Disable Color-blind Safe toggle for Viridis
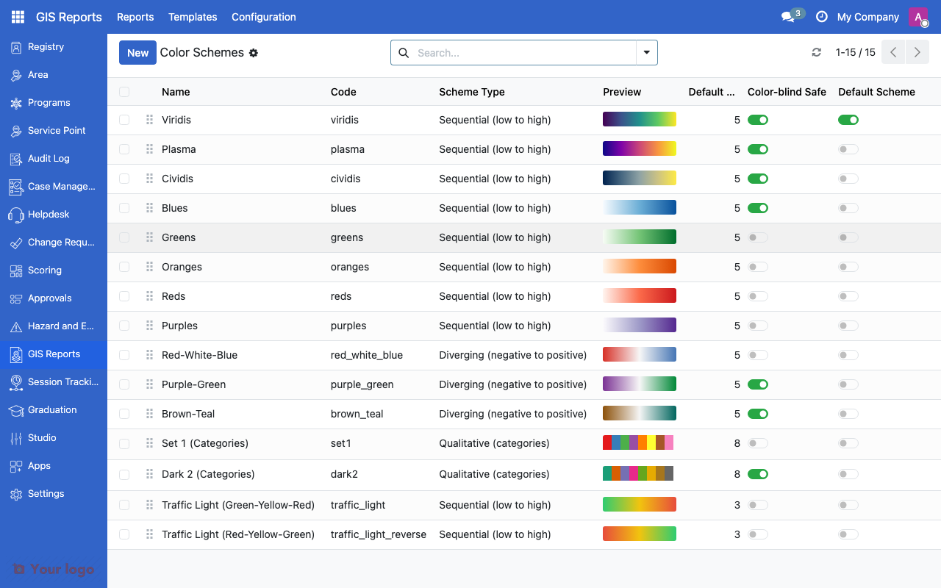The height and width of the screenshot is (588, 941). pyautogui.click(x=758, y=120)
